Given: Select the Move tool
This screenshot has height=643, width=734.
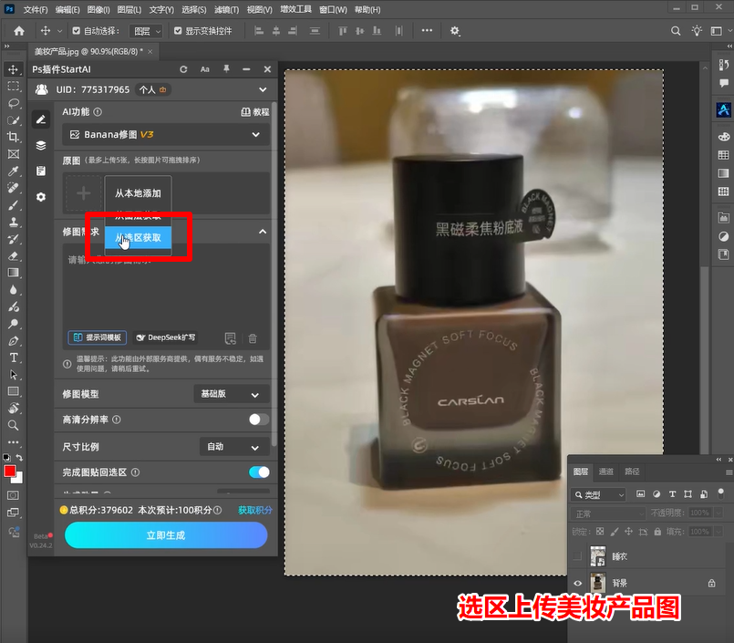Looking at the screenshot, I should (13, 70).
